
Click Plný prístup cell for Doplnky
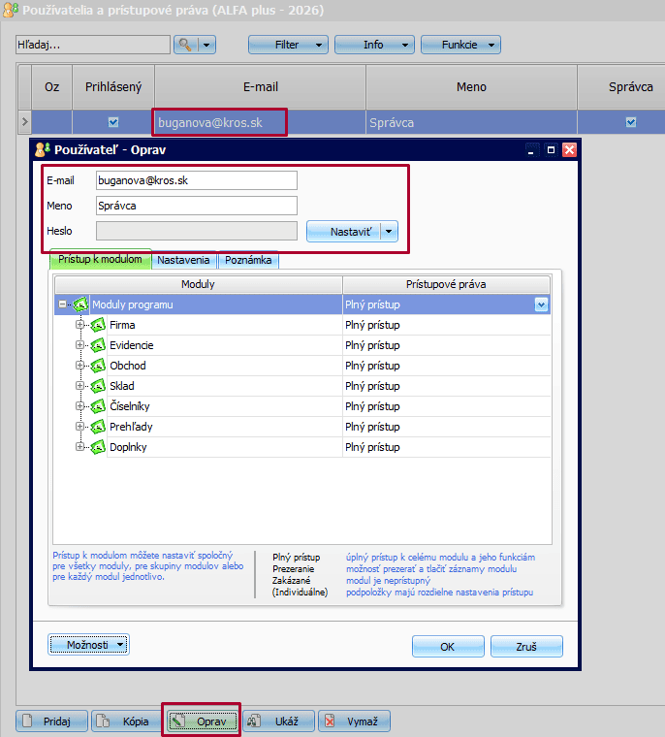pos(447,447)
